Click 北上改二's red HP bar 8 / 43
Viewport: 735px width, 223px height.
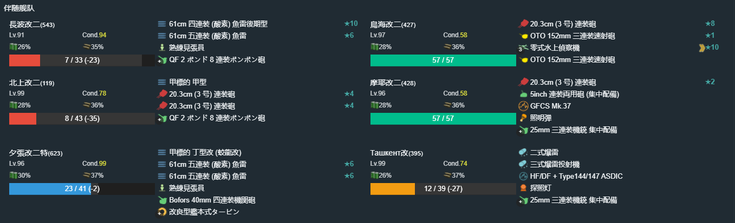click(82, 119)
